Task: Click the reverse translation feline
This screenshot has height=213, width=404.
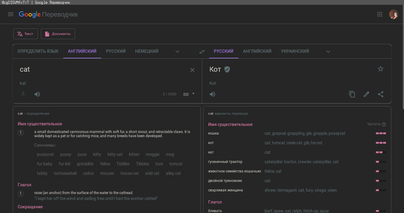Action: click(270, 171)
